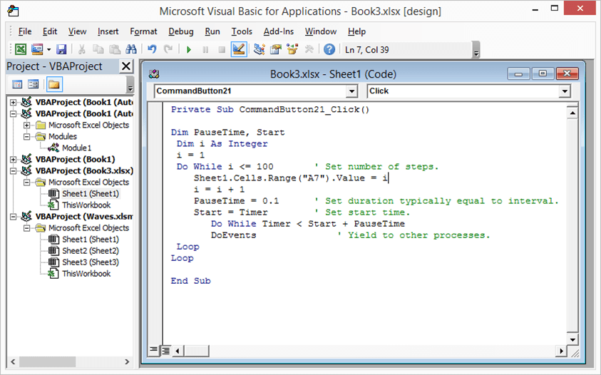The image size is (601, 375).
Task: Click code window scroll up arrow
Action: click(572, 113)
